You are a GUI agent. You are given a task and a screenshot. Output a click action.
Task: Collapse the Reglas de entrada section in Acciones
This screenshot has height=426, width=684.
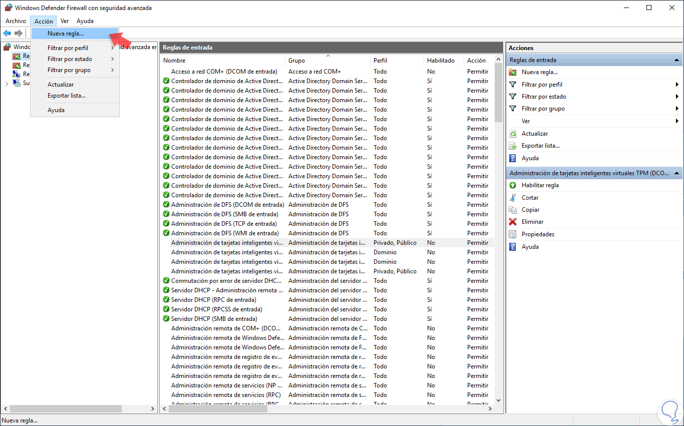676,60
